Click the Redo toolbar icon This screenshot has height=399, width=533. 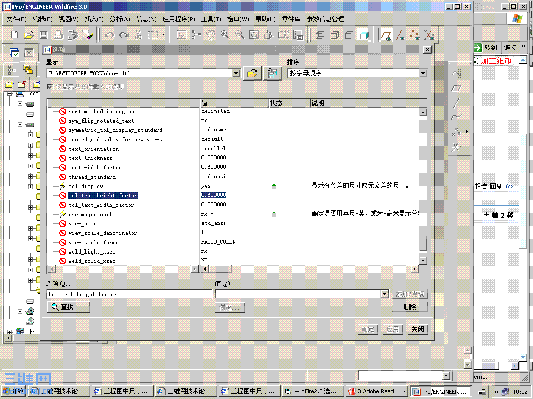[124, 35]
